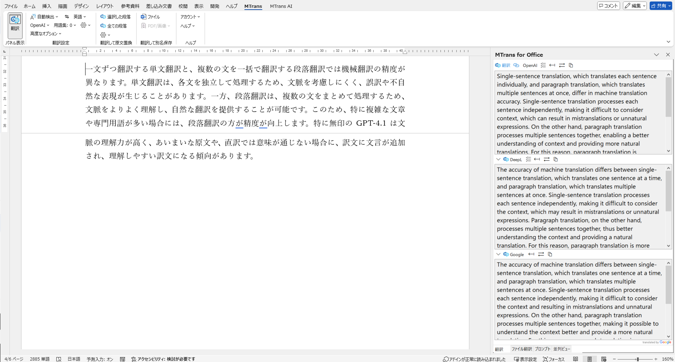
Task: Open the ヘルプ dropdown in ribbon group
Action: pos(187,26)
